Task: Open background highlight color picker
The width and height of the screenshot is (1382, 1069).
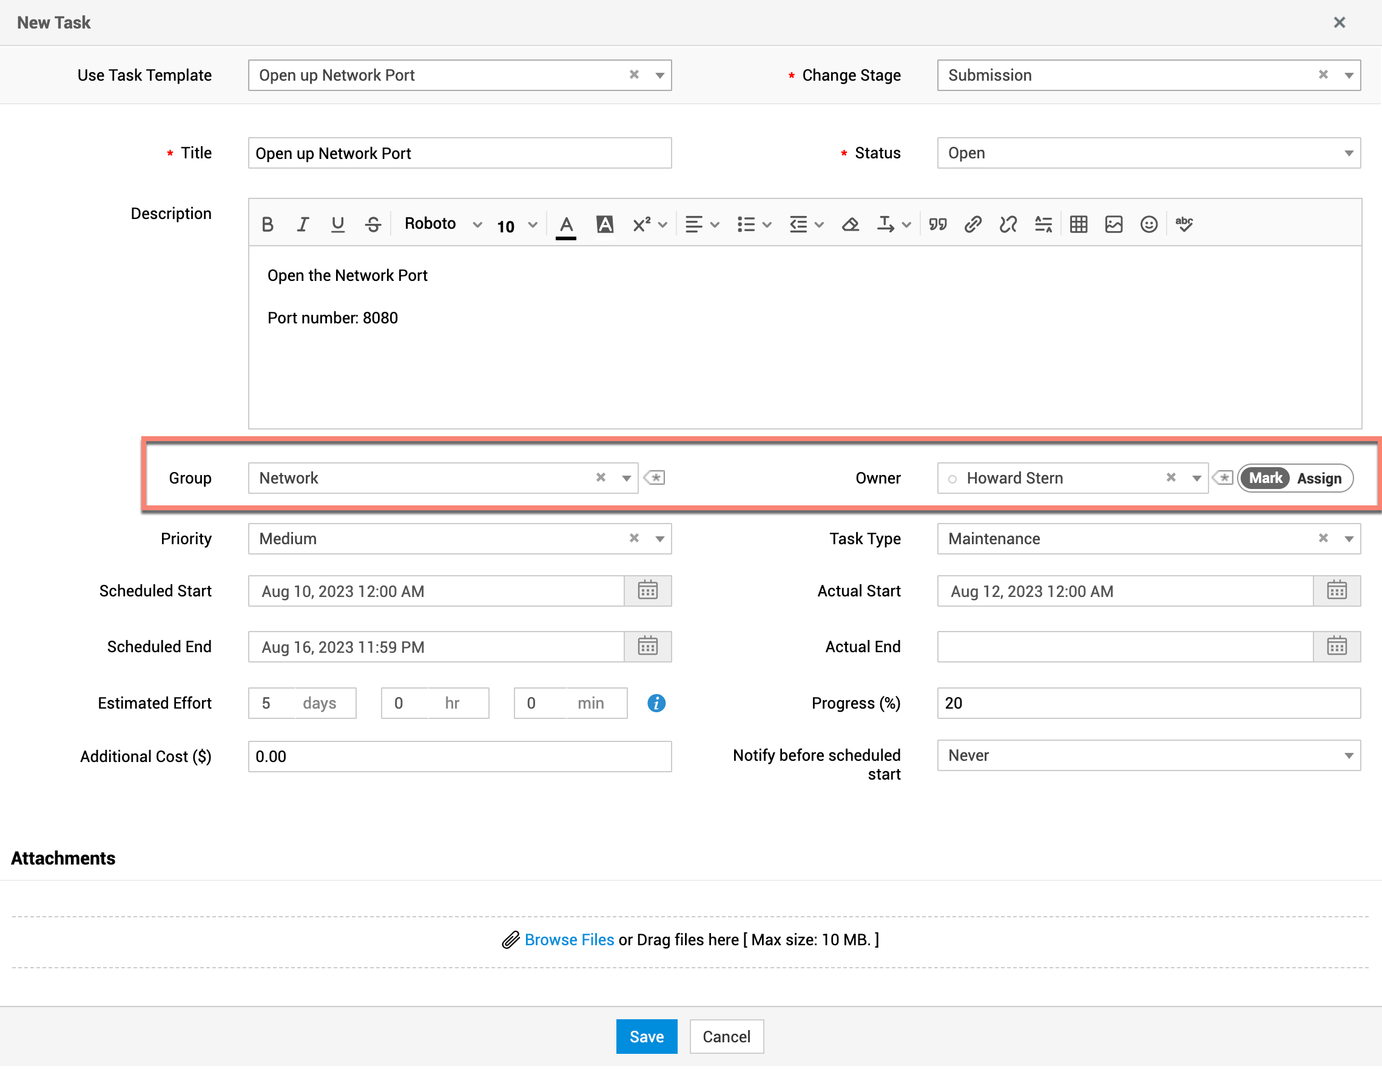Action: coord(605,224)
